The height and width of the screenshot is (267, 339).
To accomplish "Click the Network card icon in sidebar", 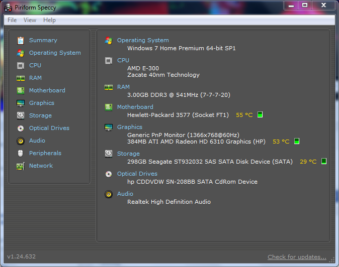I will [x=21, y=166].
